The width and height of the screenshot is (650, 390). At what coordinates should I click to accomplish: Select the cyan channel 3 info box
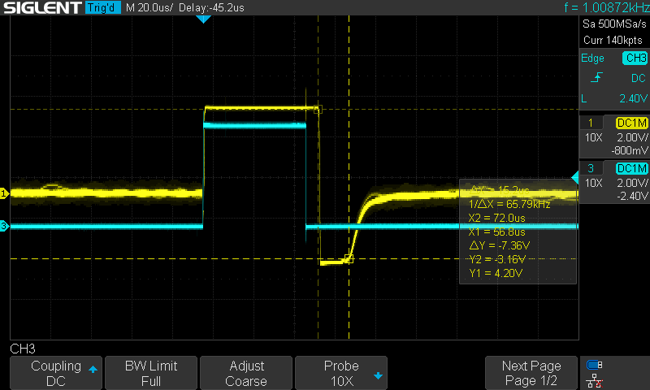(614, 182)
